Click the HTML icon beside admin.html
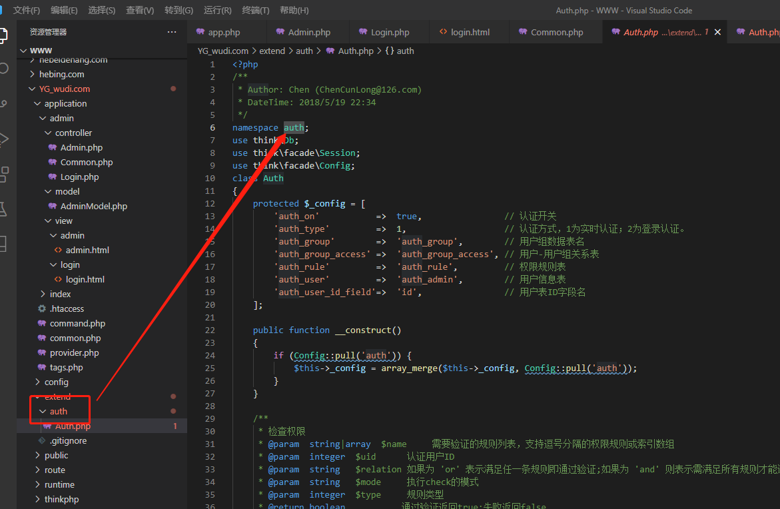The image size is (780, 509). (x=58, y=250)
